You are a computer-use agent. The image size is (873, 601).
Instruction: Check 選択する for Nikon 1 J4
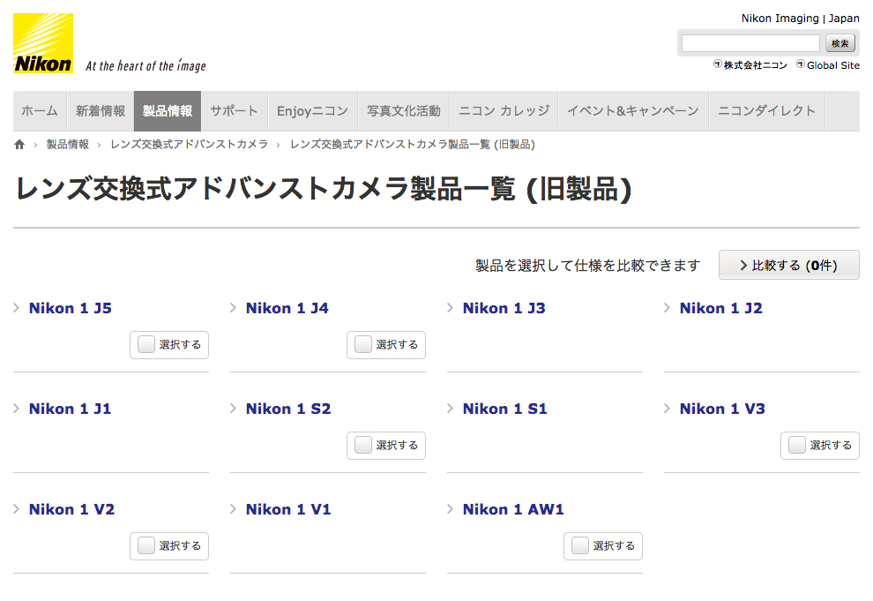(x=363, y=345)
